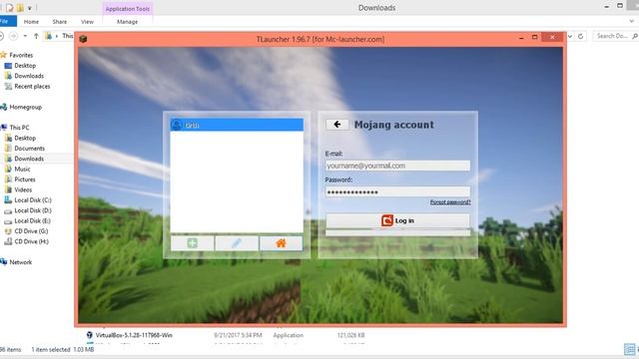Click the orange home button
639x359 pixels.
point(281,243)
